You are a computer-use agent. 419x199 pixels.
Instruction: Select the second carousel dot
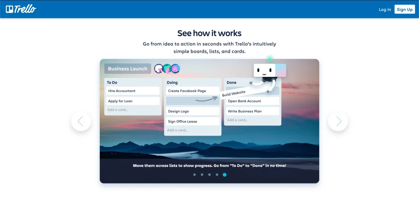coord(202,174)
